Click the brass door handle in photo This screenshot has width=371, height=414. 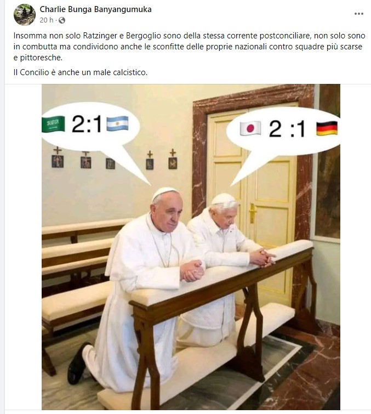252,213
